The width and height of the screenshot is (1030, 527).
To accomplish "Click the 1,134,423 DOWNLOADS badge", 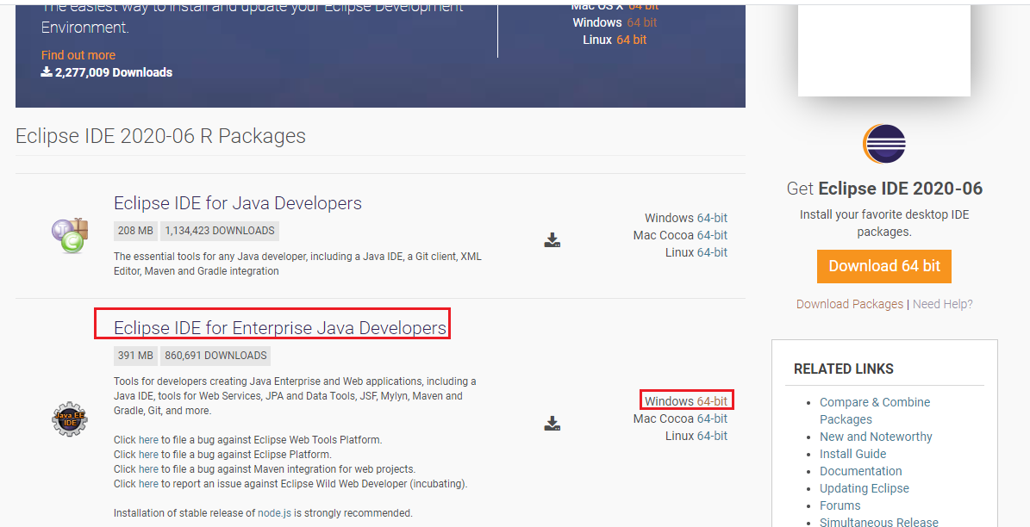I will [x=220, y=231].
